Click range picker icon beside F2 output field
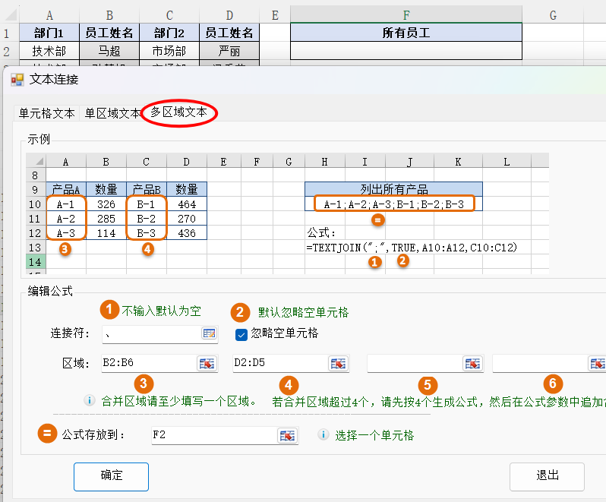The width and height of the screenshot is (606, 502). point(287,435)
